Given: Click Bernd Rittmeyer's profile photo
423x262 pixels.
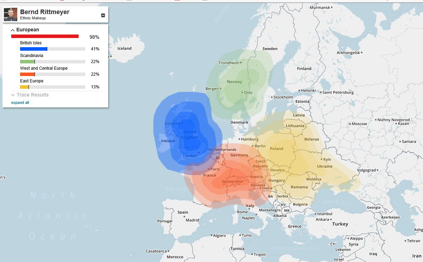Looking at the screenshot, I should point(10,14).
